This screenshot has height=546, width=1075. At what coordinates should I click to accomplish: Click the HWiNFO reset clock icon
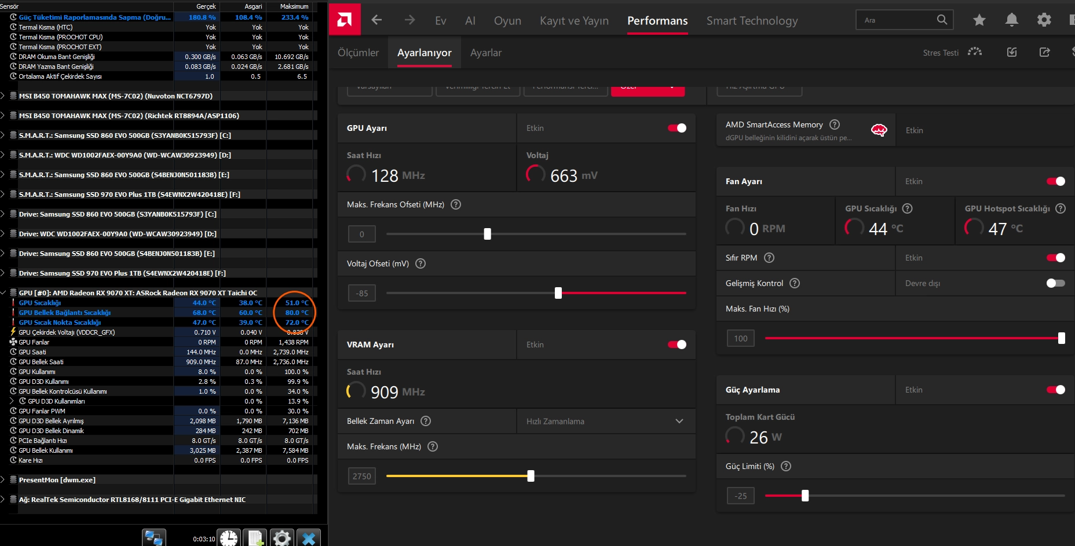click(229, 537)
